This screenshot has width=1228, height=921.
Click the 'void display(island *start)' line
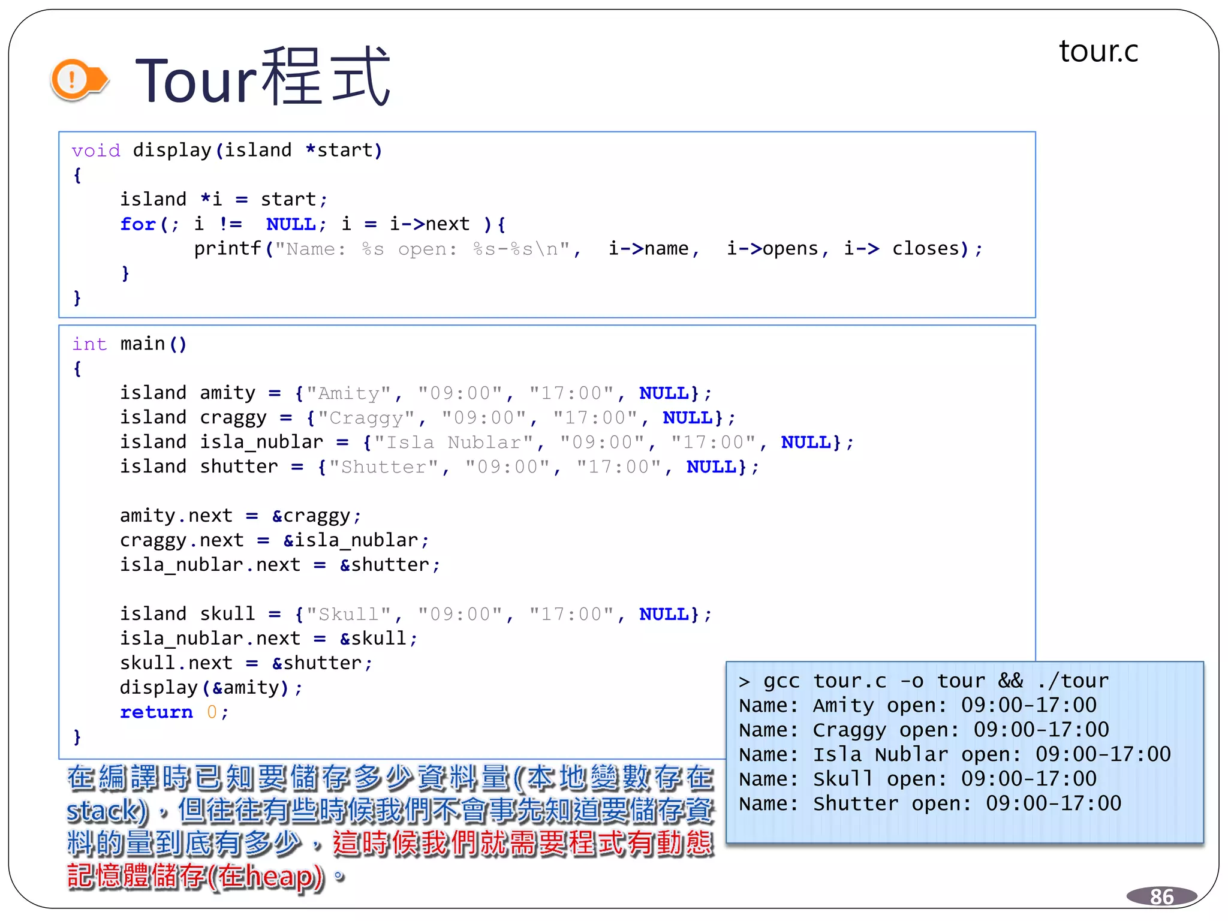pyautogui.click(x=227, y=150)
